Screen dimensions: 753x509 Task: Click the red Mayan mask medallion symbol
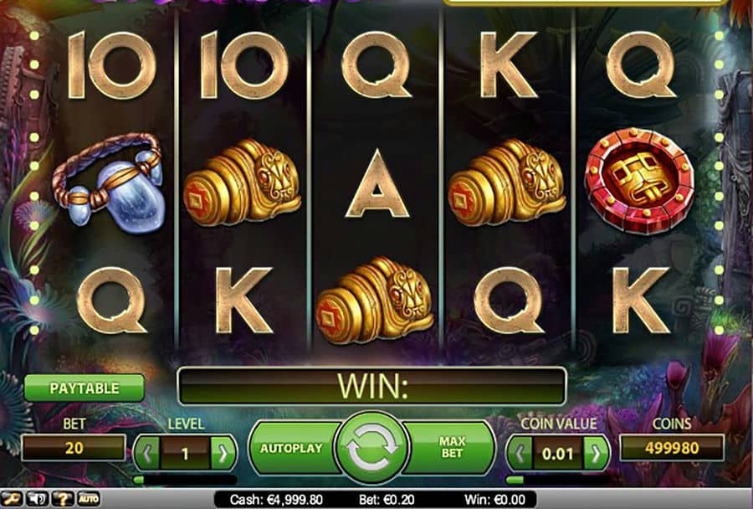(640, 181)
